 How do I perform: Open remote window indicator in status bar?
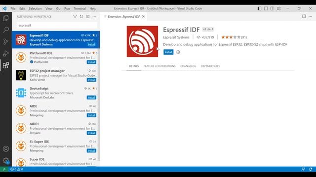4,169
